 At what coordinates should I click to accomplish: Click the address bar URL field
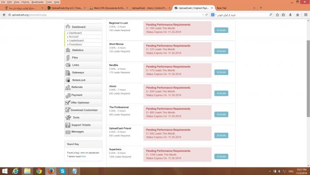[105, 15]
